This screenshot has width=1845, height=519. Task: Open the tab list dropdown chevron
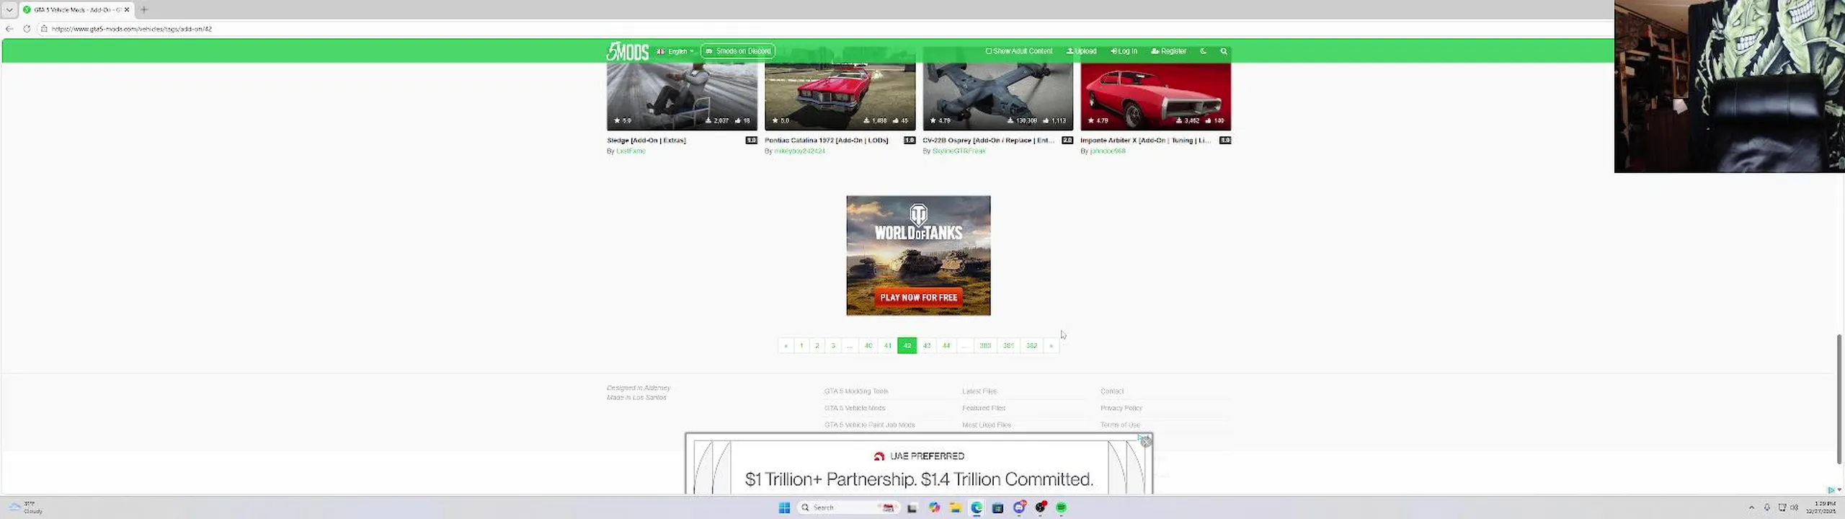[9, 9]
